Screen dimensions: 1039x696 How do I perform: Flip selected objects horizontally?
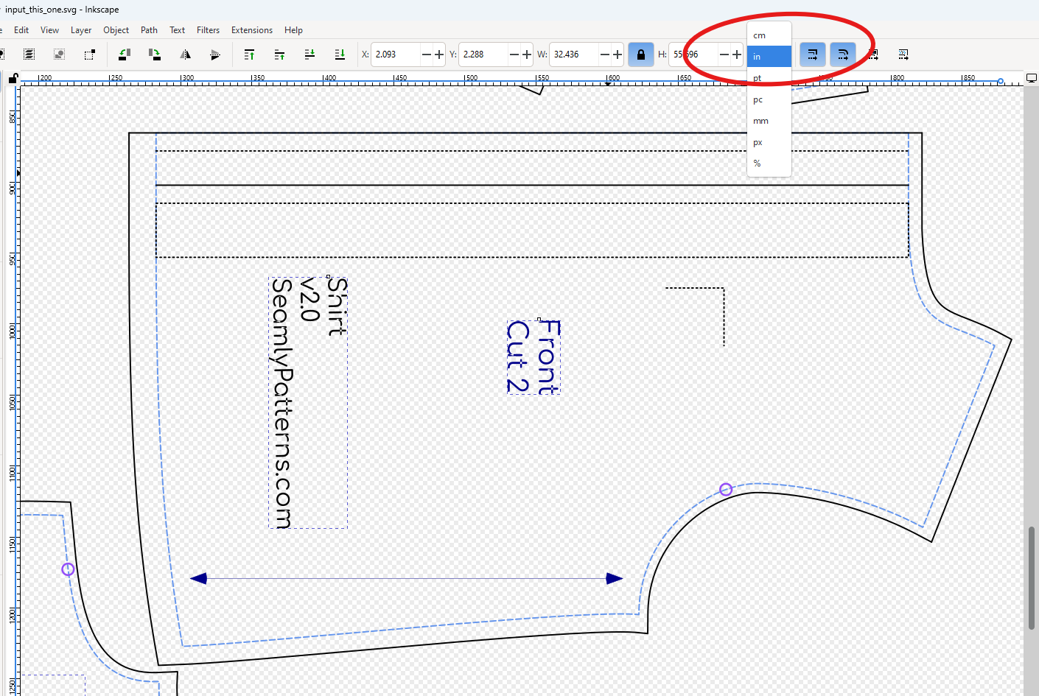point(186,55)
